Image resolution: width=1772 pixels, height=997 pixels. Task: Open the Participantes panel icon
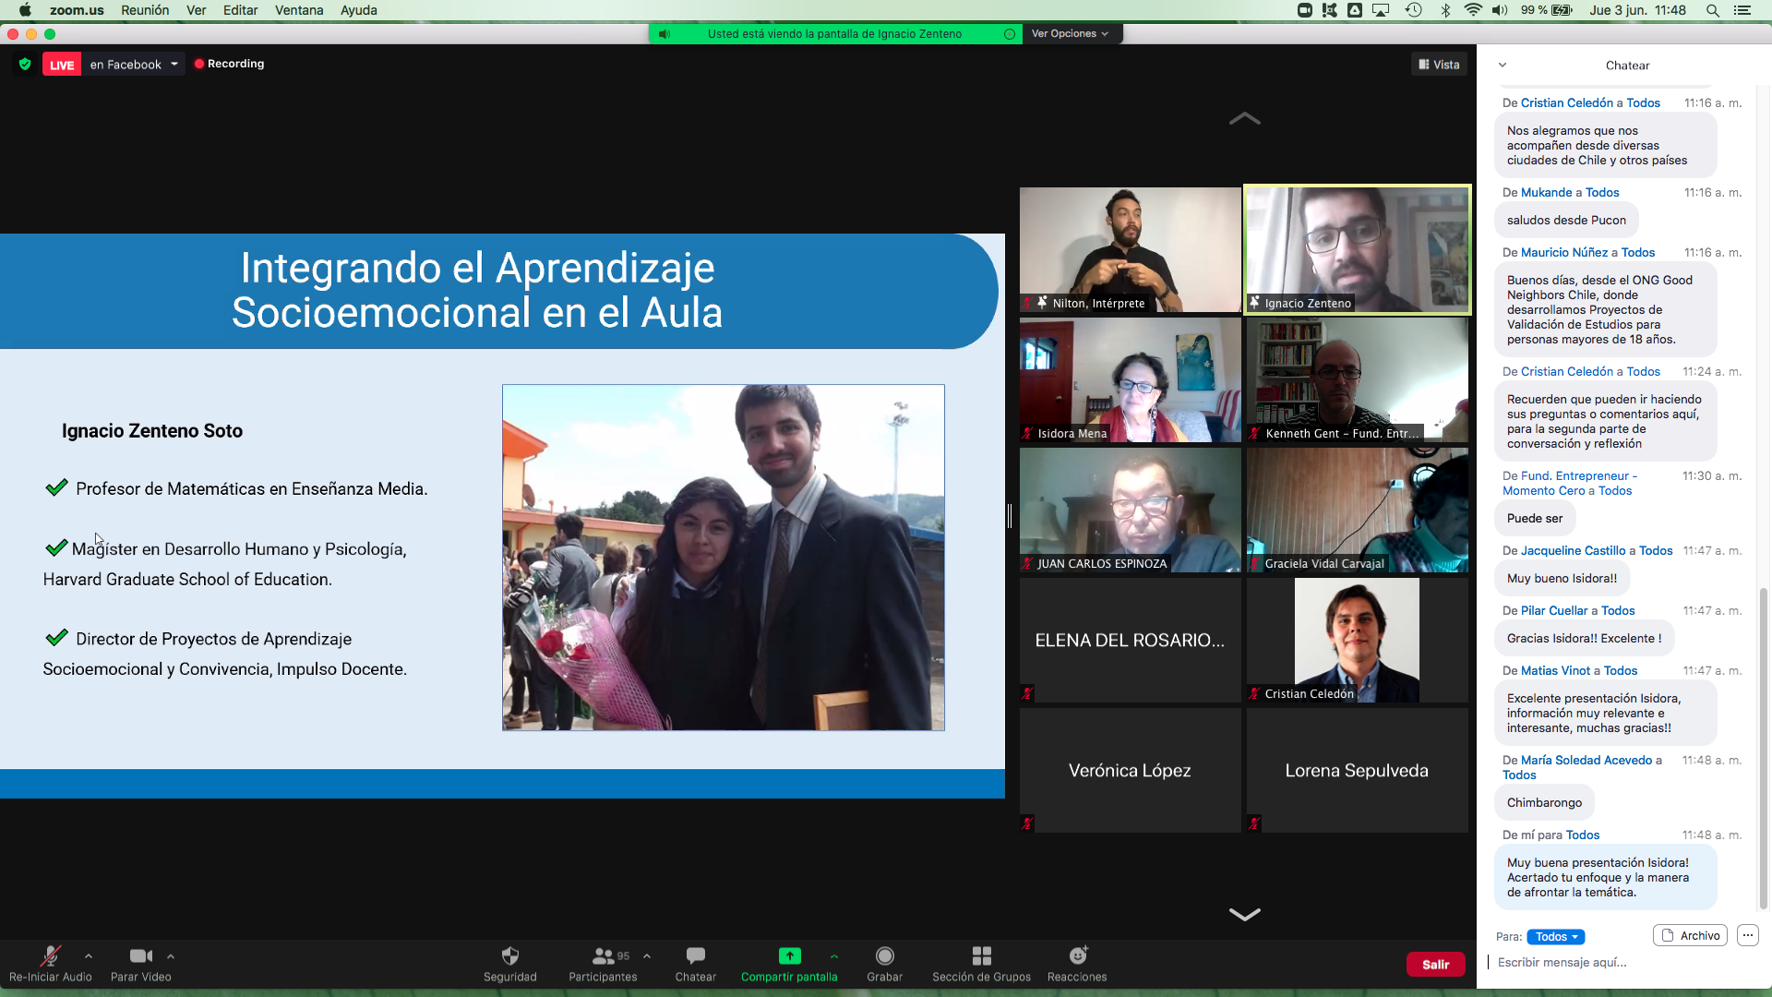coord(604,956)
